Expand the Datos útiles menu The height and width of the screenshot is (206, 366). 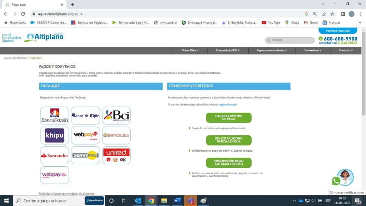point(190,50)
